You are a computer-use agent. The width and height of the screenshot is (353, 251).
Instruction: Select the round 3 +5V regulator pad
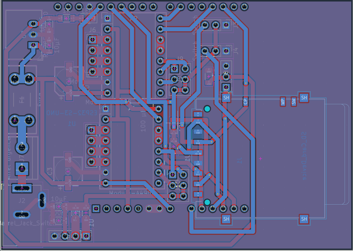click(33, 24)
